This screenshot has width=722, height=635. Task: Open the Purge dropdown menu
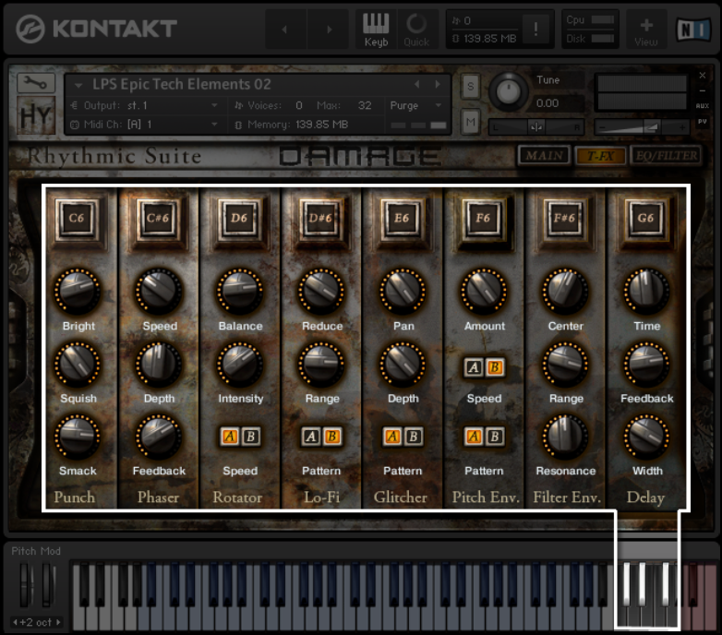pos(415,105)
